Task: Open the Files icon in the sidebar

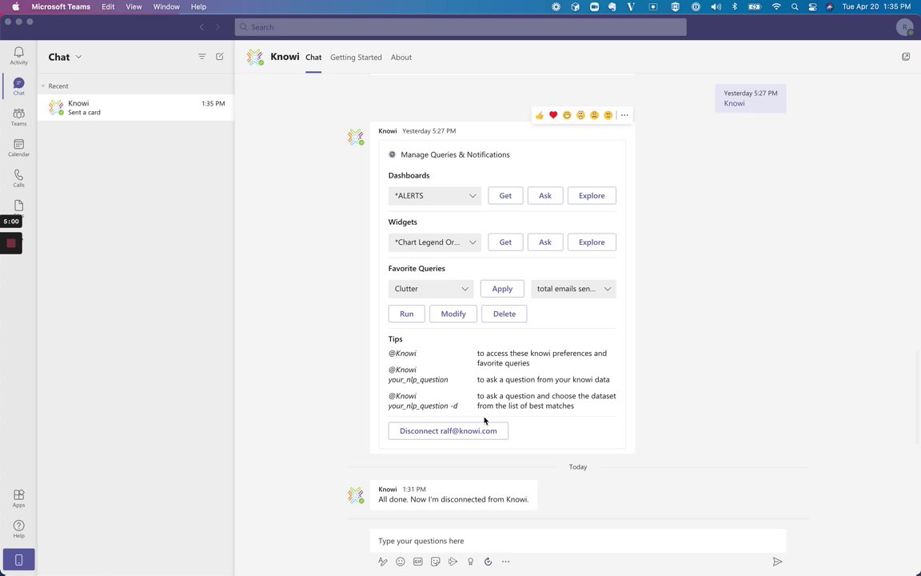Action: [19, 205]
